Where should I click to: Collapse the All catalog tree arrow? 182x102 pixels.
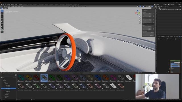point(2,77)
